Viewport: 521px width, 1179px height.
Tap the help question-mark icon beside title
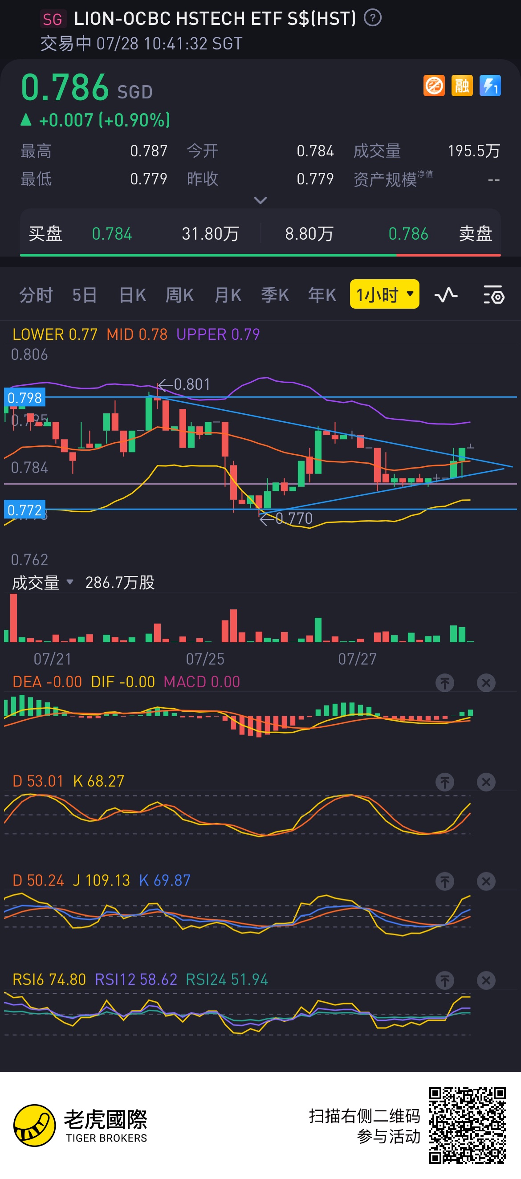(x=372, y=18)
